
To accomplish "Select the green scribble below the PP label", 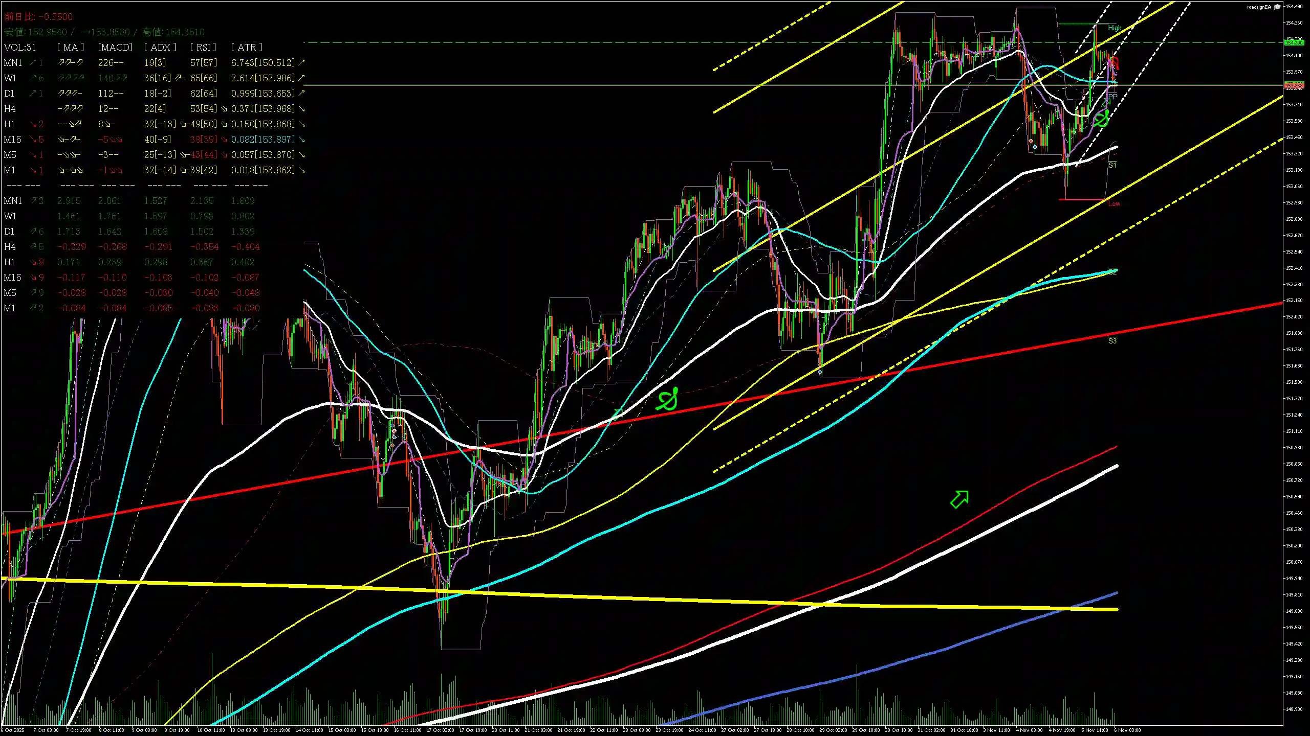I will click(1101, 120).
